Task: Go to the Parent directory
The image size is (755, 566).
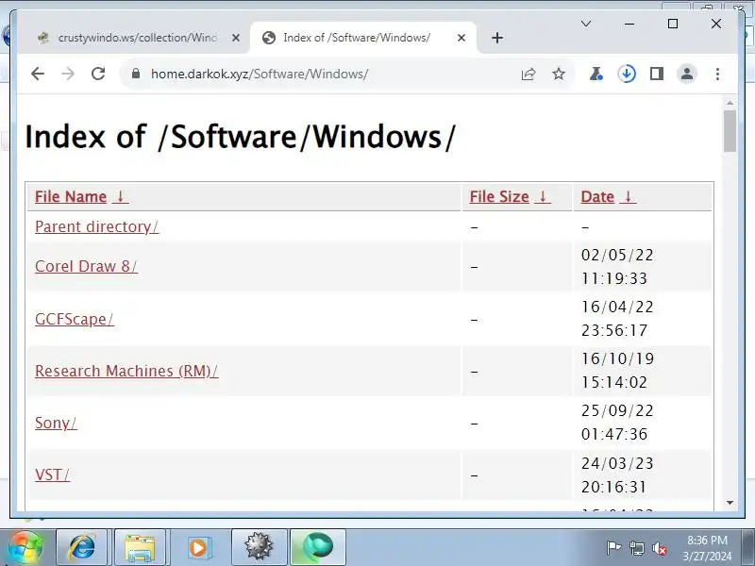Action: pyautogui.click(x=97, y=226)
